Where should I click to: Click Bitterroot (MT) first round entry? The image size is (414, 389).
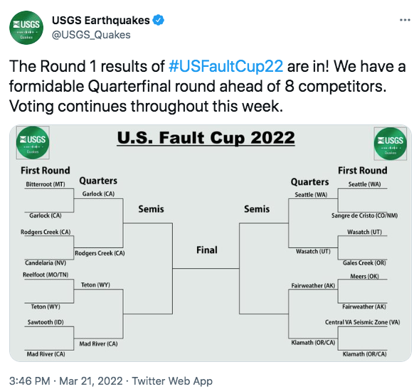tap(46, 184)
